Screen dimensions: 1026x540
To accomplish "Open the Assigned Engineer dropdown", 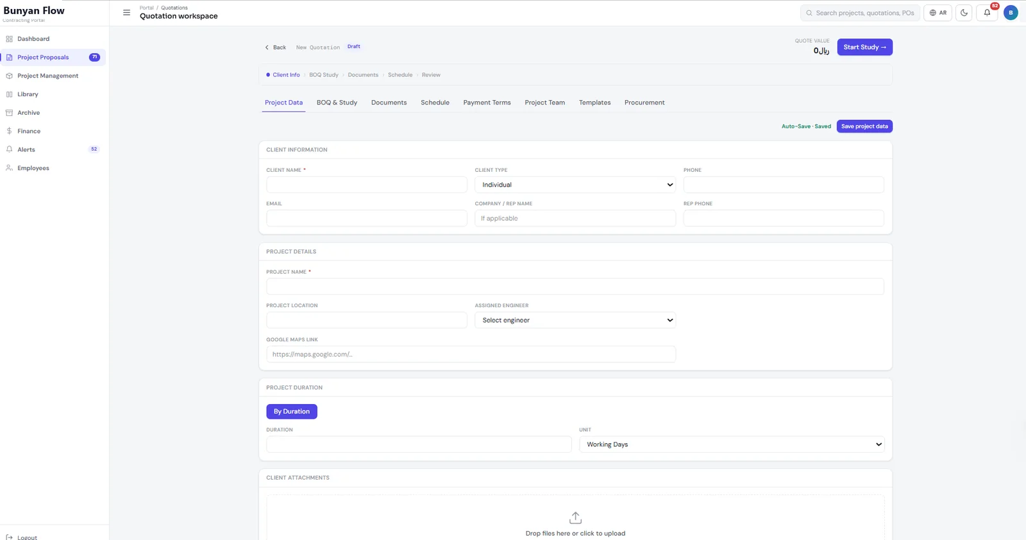I will point(575,320).
